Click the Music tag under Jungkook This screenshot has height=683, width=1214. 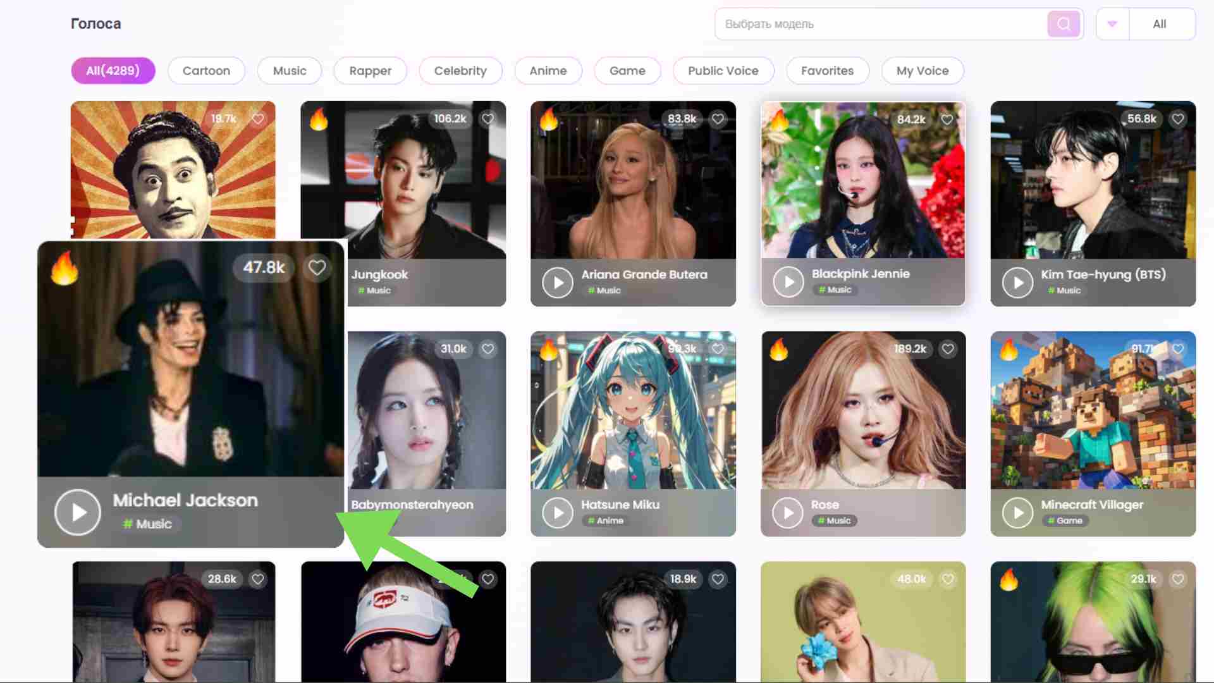pos(374,291)
